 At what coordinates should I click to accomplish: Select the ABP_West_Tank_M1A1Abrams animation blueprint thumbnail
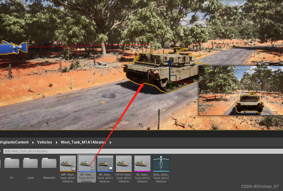click(x=68, y=163)
